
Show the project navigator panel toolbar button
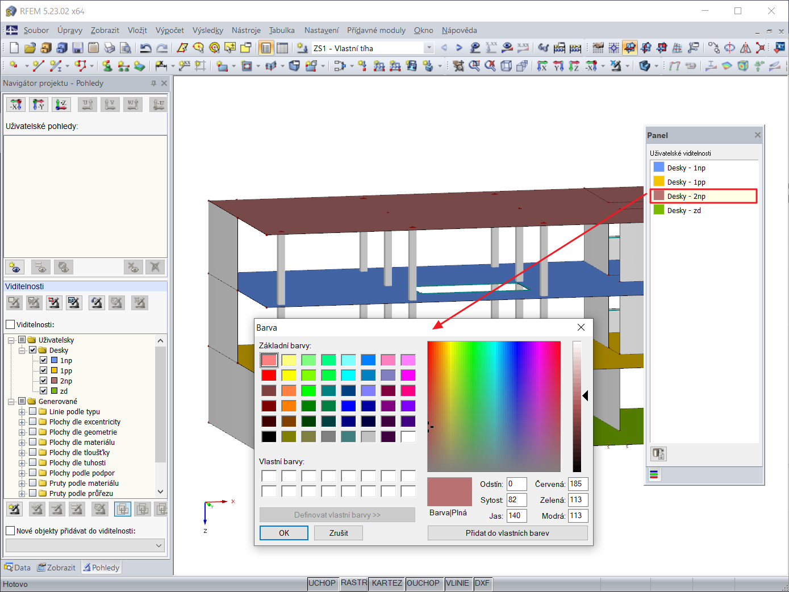point(266,48)
